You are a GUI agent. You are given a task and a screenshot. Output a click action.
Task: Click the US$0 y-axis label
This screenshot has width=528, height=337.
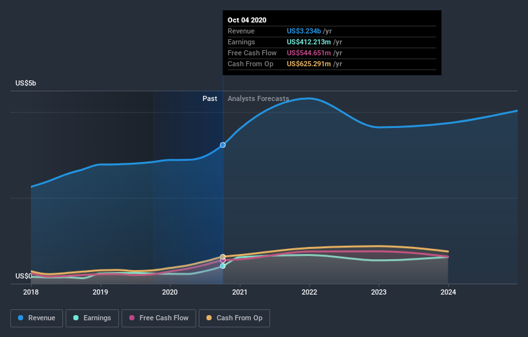(x=24, y=276)
